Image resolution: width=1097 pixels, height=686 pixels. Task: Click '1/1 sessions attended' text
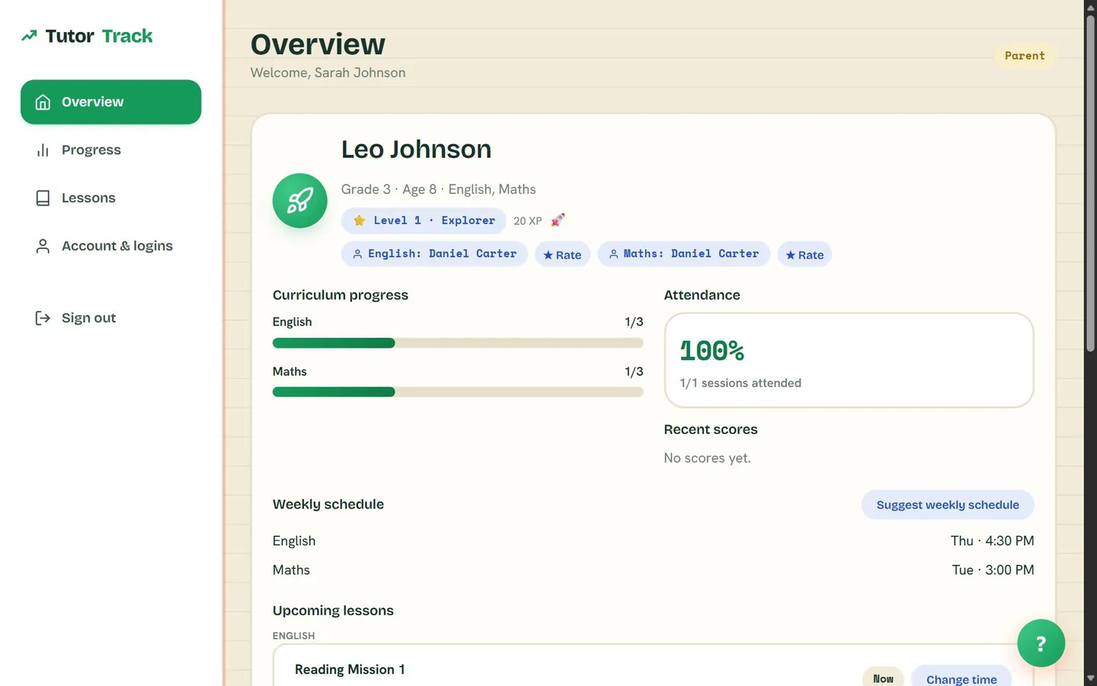(740, 383)
